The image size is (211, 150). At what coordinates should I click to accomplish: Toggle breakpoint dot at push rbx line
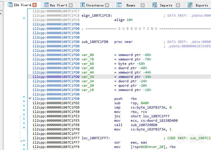click(x=24, y=97)
